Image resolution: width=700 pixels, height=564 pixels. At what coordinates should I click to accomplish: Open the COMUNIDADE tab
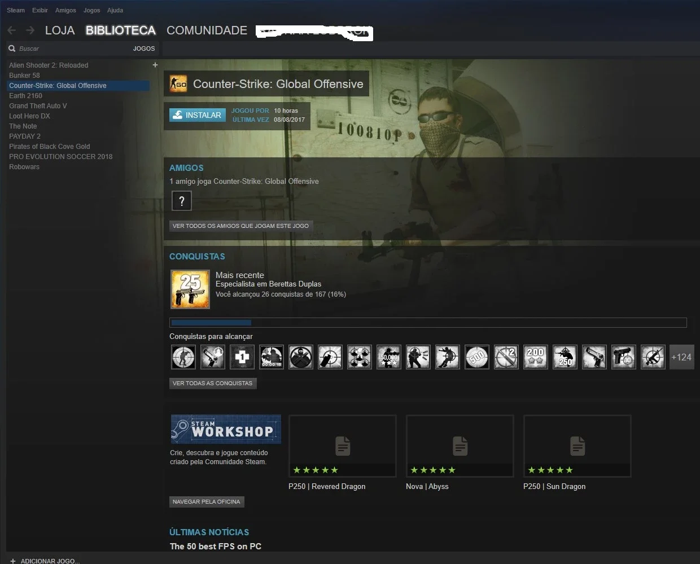point(207,30)
